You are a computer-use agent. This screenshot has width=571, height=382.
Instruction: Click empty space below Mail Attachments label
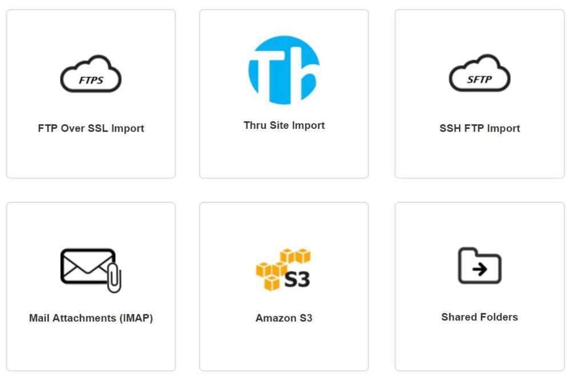(91, 347)
